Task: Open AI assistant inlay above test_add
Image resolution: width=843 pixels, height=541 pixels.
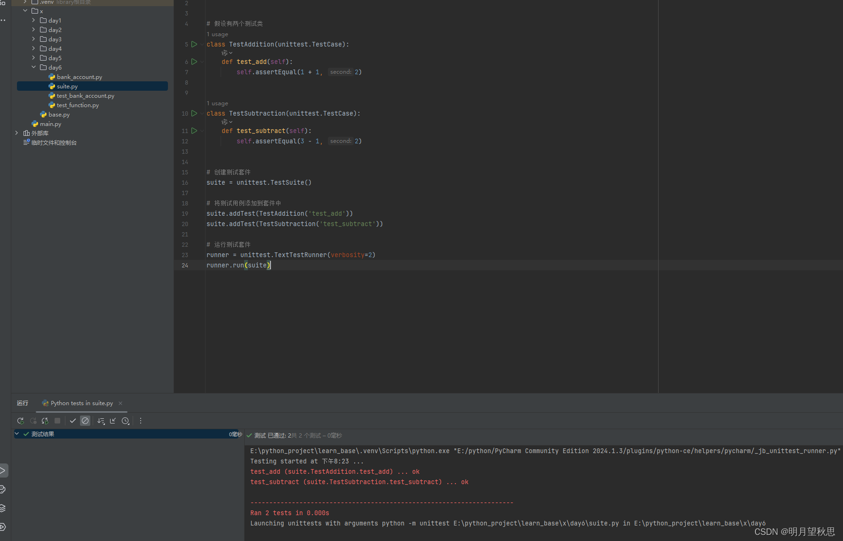Action: pyautogui.click(x=227, y=53)
